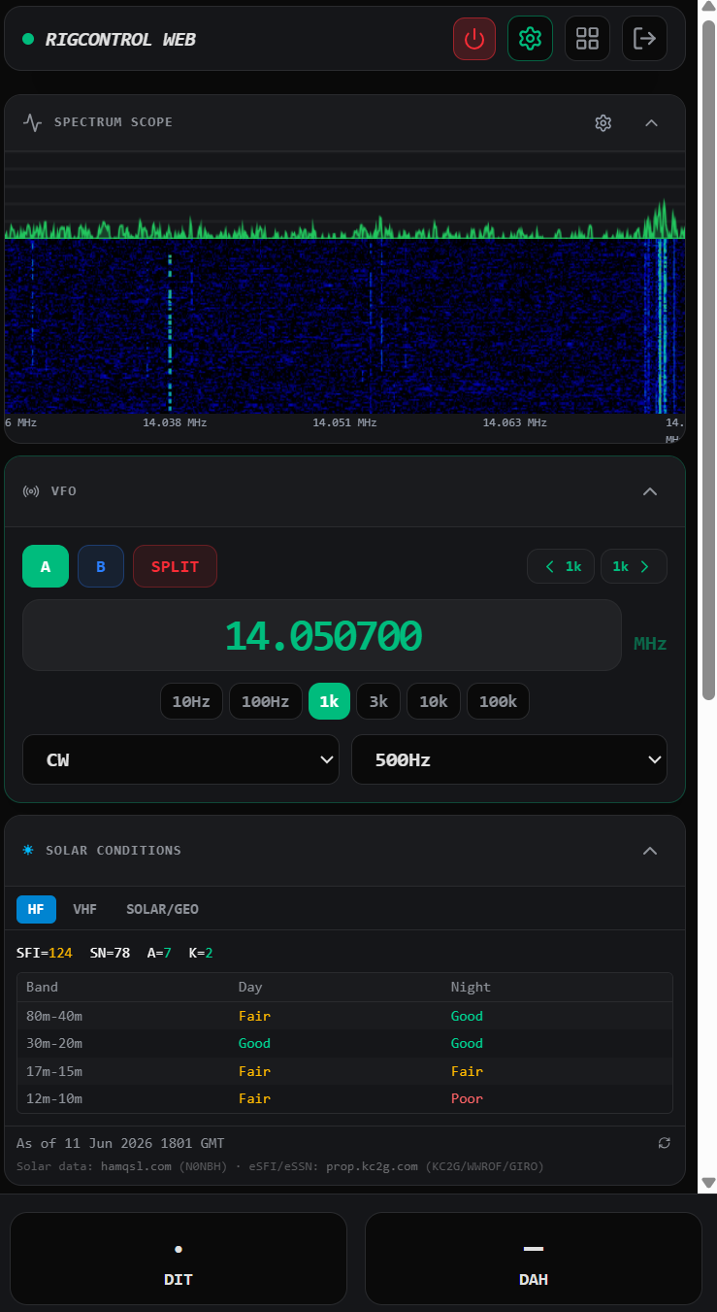Send a DIT with the keyer button

coord(179,1259)
